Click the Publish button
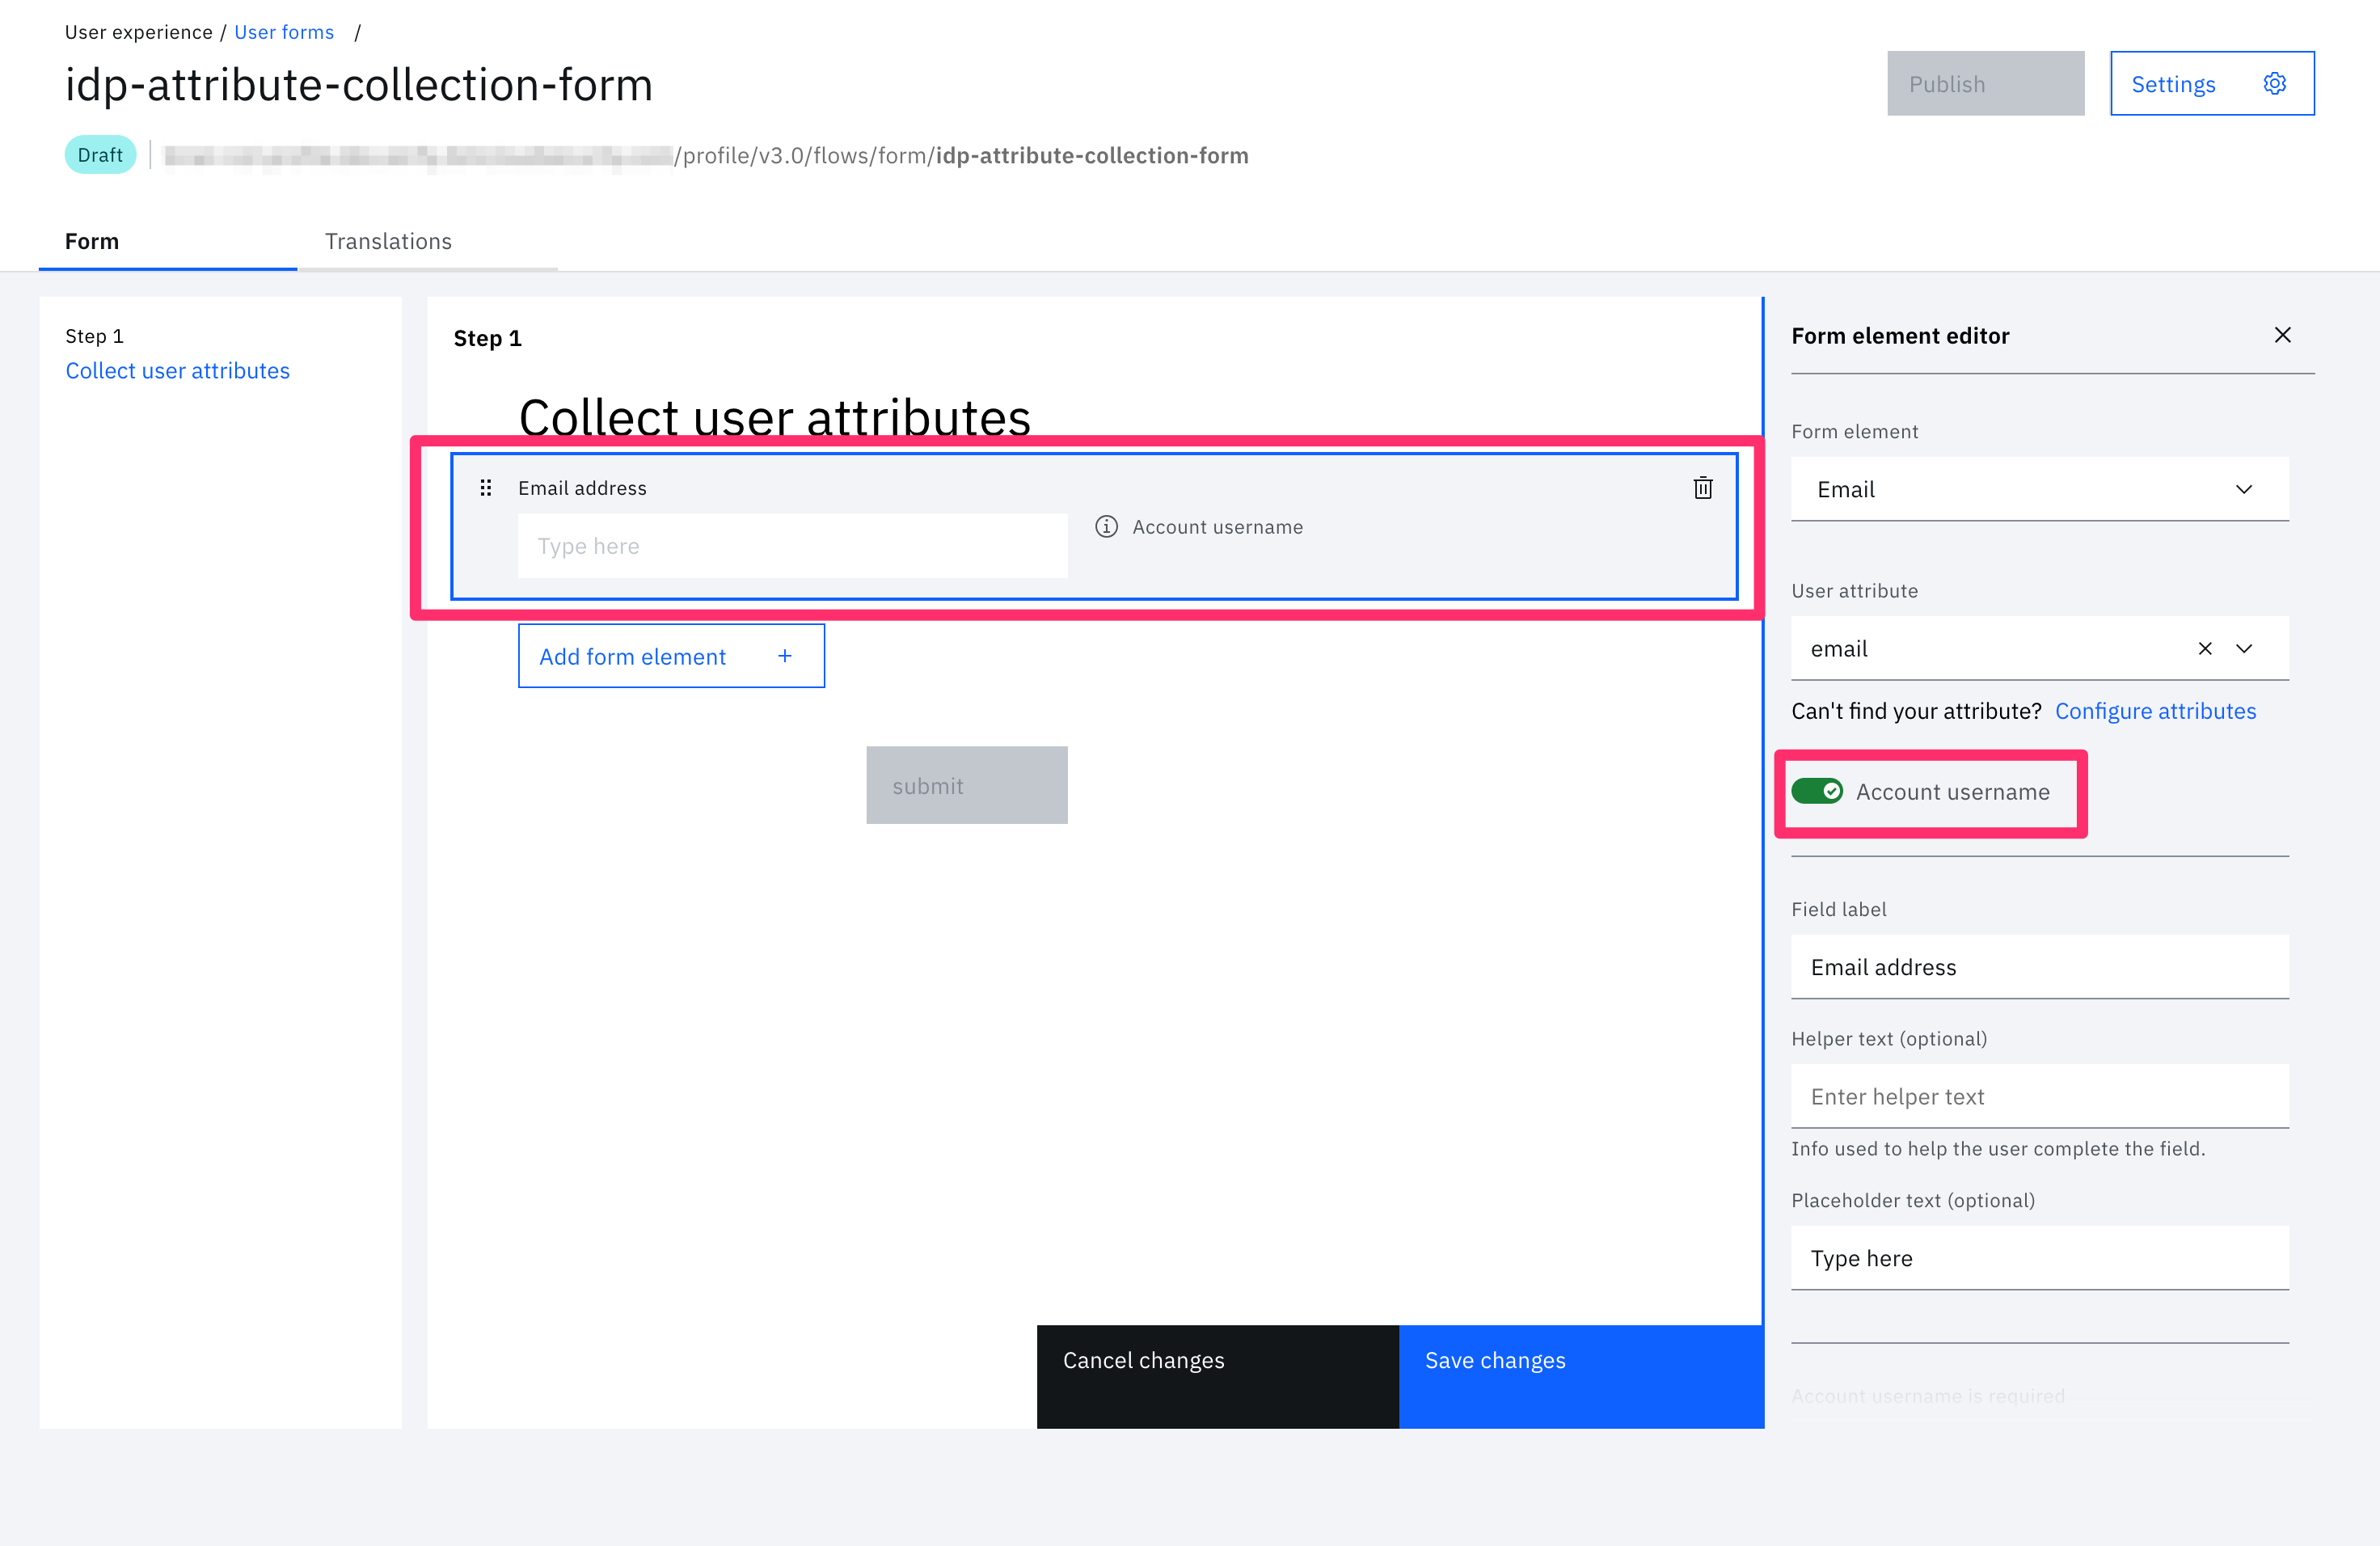2380x1546 pixels. pyautogui.click(x=1985, y=84)
